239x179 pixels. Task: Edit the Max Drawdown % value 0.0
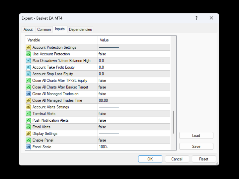pyautogui.click(x=134, y=61)
